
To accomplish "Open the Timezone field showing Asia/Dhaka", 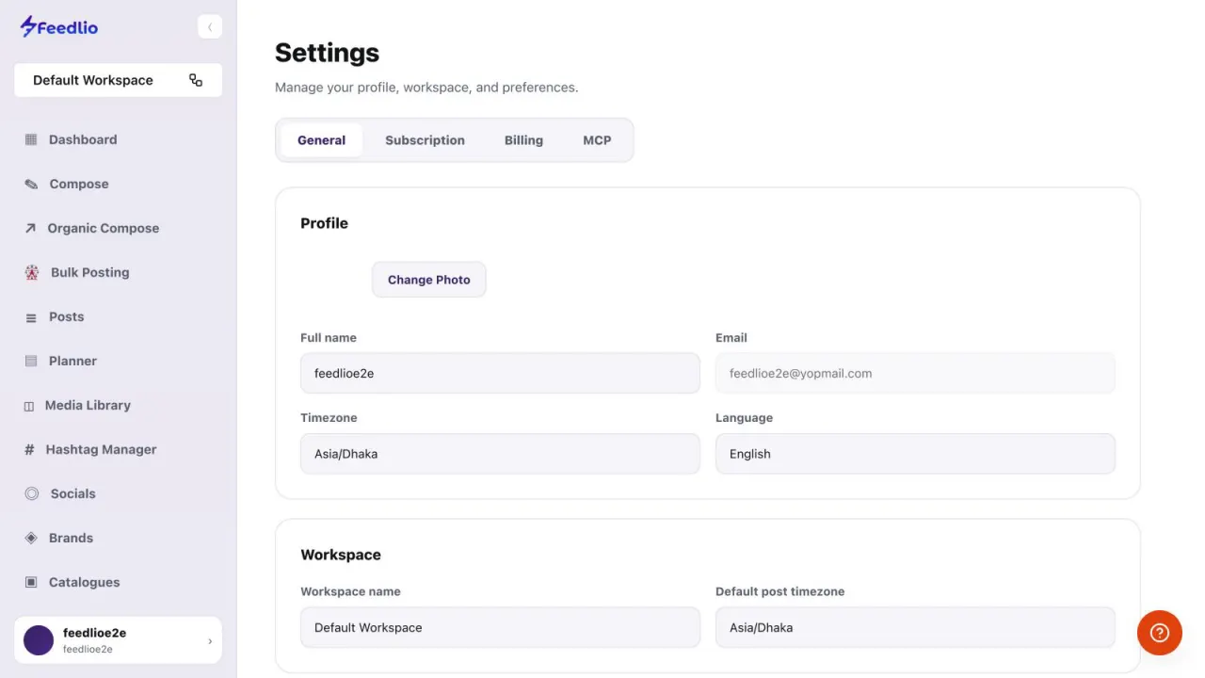I will [x=500, y=454].
